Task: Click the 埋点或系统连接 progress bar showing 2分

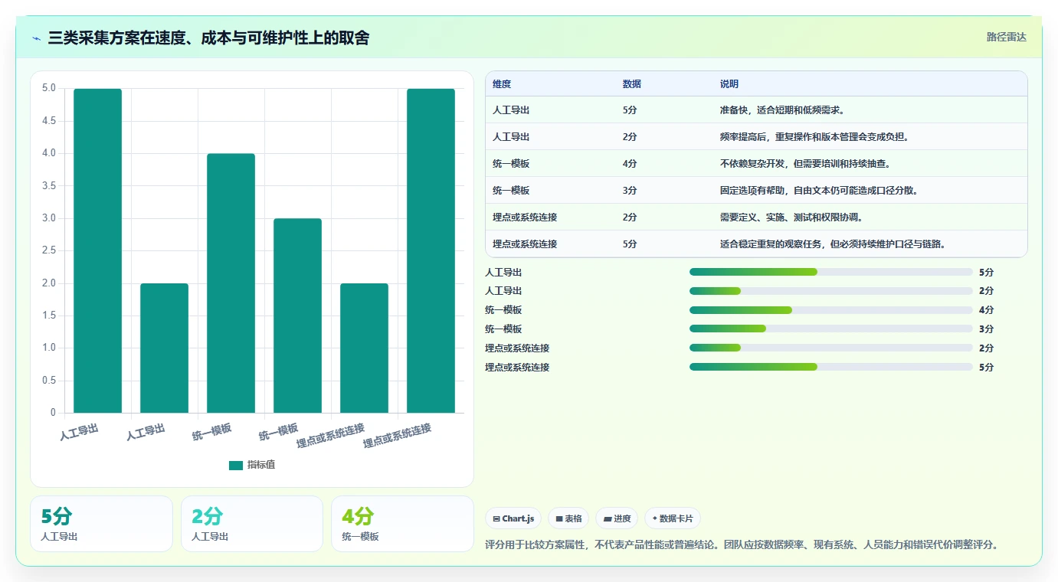Action: click(830, 348)
